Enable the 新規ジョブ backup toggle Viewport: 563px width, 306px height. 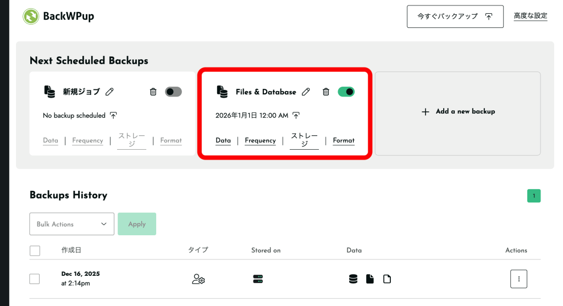[173, 92]
